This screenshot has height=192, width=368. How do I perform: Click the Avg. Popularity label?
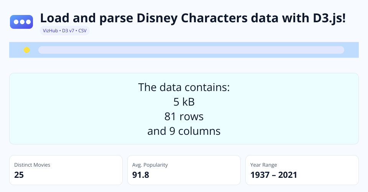pos(150,165)
